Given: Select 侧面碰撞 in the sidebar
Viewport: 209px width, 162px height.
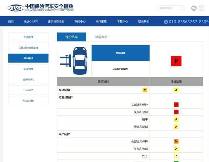Looking at the screenshot, I should [28, 58].
